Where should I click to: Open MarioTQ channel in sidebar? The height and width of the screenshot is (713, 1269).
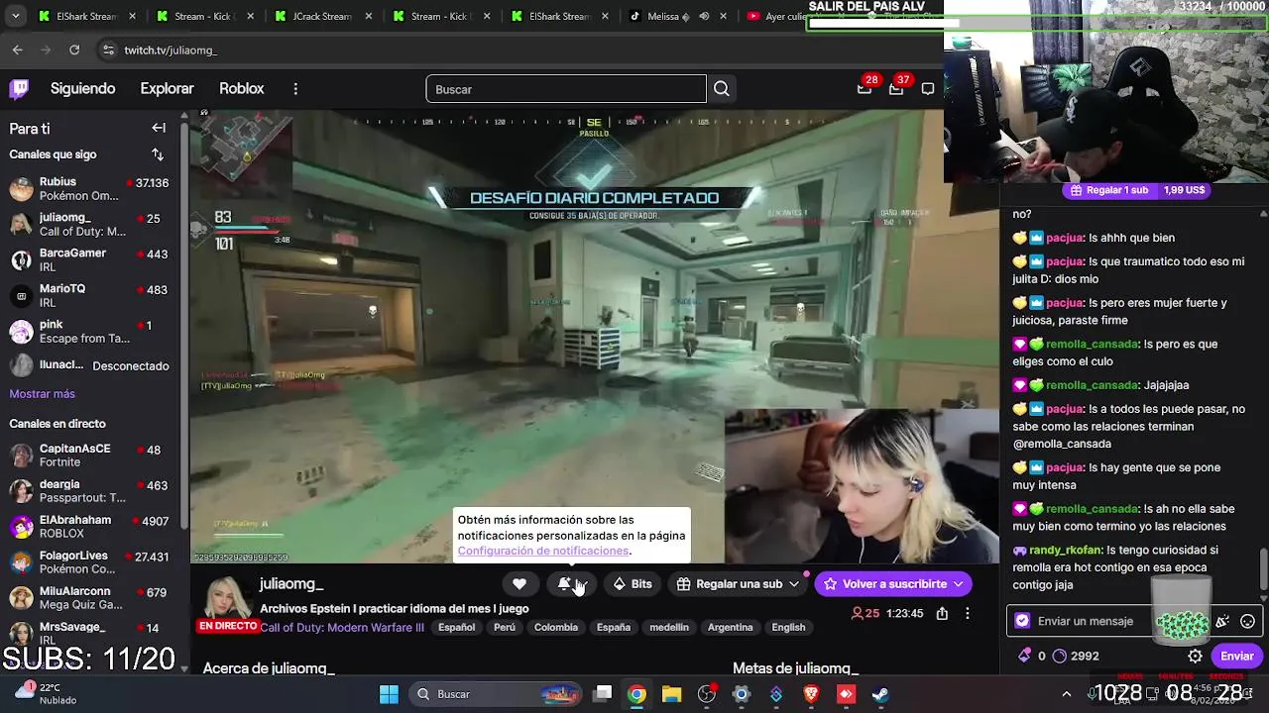pyautogui.click(x=89, y=296)
